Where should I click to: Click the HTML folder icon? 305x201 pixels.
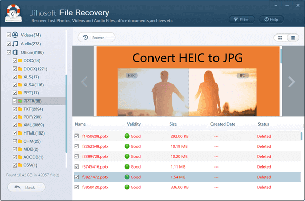20,133
